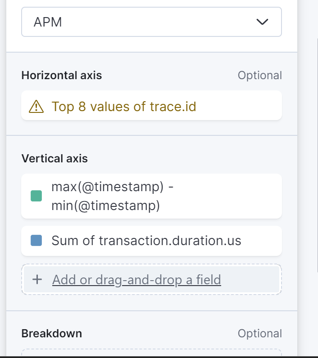Click the chevron arrow in APM selector
318x358 pixels.
[262, 22]
